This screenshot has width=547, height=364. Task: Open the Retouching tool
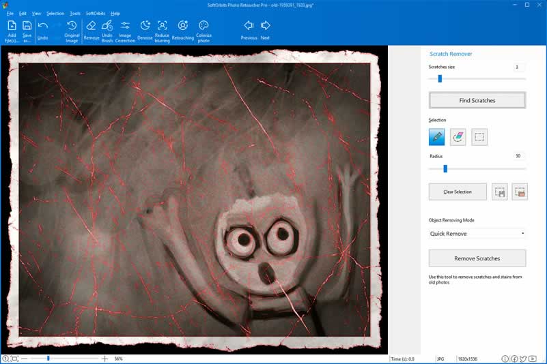183,31
